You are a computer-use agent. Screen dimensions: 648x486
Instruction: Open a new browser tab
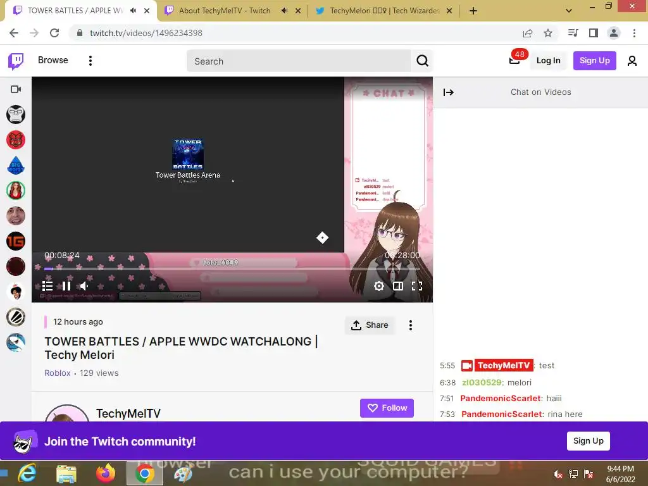473,11
